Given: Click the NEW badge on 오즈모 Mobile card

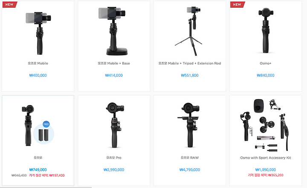Looking at the screenshot, I should click(x=9, y=5).
